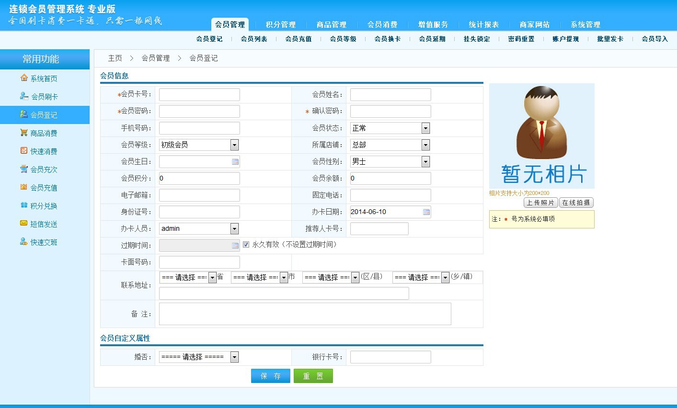Click the 商品消费 shopping cart icon
This screenshot has width=677, height=408.
24,133
